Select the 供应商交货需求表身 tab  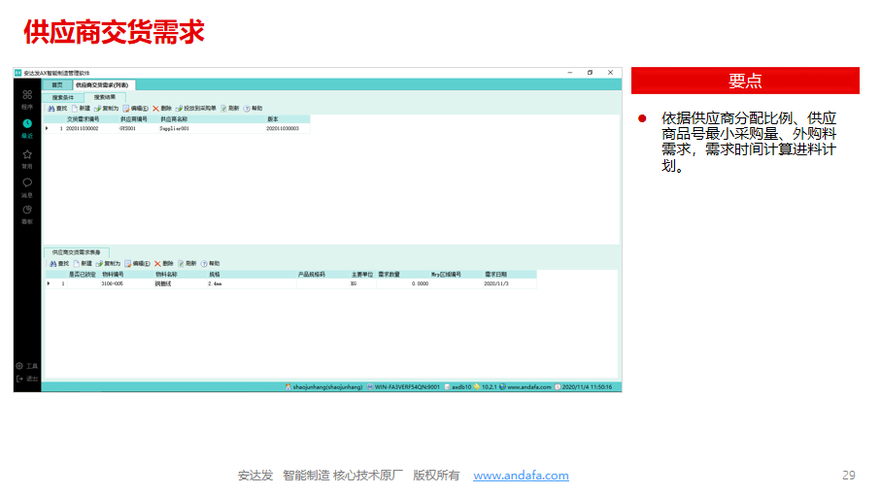click(x=76, y=252)
